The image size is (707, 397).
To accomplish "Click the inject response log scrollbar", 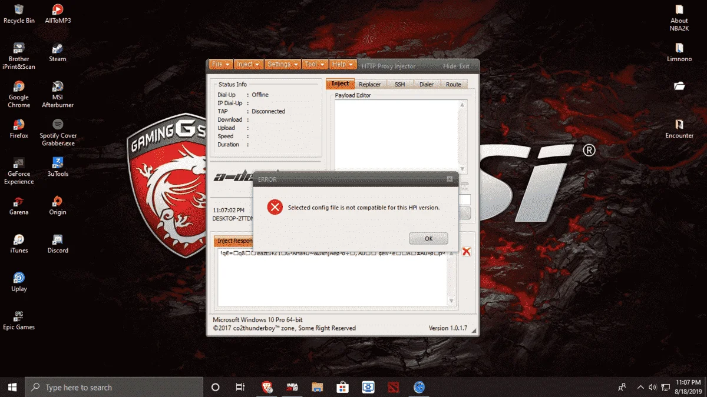I will 452,278.
